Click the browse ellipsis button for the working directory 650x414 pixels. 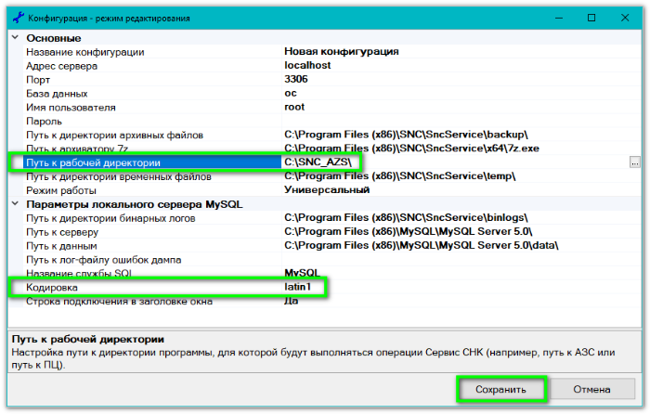coord(635,162)
